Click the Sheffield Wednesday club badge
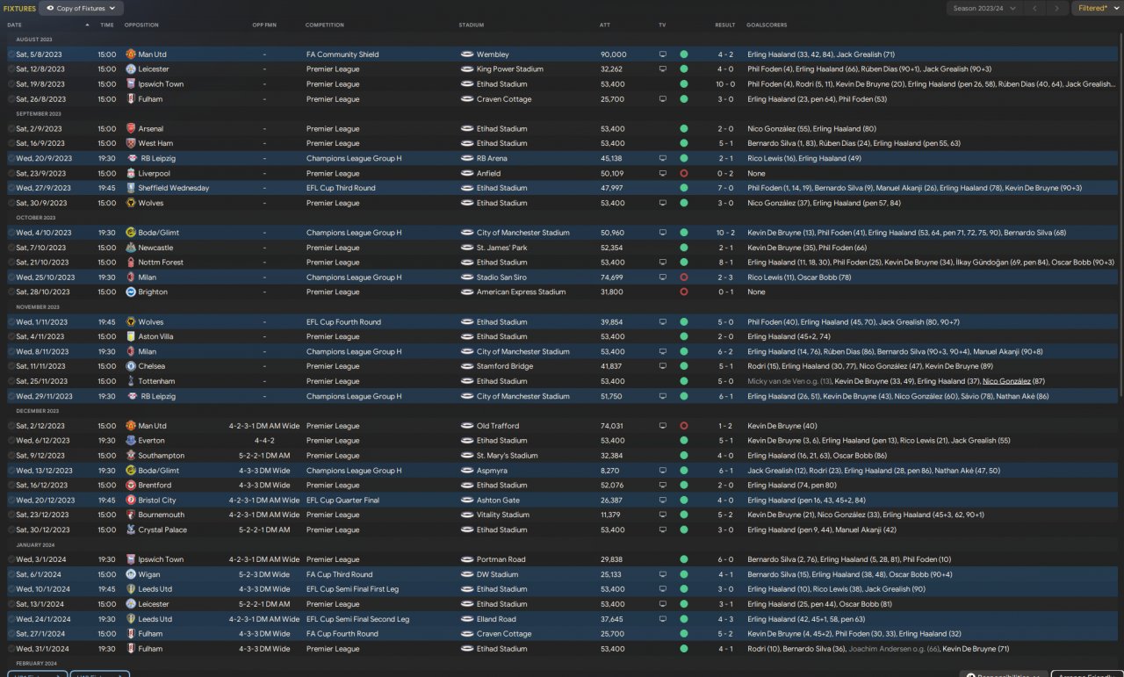This screenshot has height=677, width=1124. point(130,189)
